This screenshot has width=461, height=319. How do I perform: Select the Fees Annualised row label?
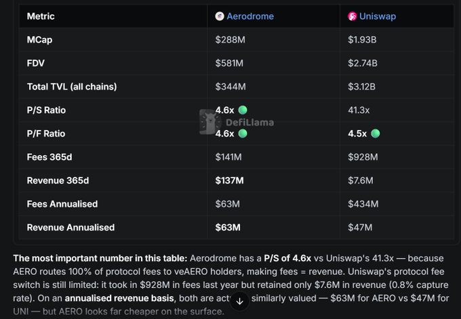point(62,204)
